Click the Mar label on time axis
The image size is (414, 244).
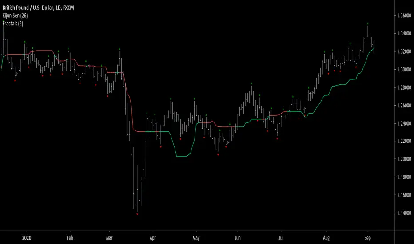click(x=109, y=238)
